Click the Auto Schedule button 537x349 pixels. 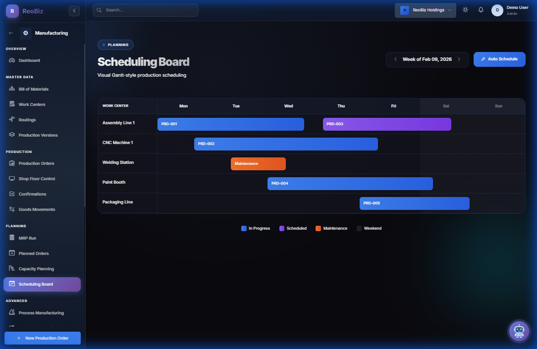pyautogui.click(x=499, y=59)
